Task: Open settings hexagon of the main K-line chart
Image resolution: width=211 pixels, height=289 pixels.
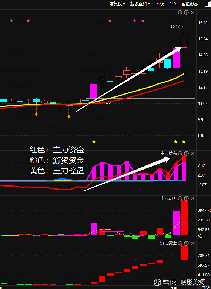Action: [x=180, y=13]
